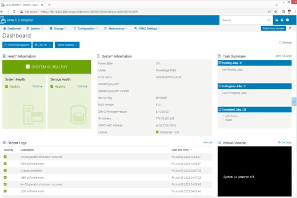Image resolution: width=297 pixels, height=198 pixels.
Task: Click the Power On System button
Action: click(x=17, y=45)
